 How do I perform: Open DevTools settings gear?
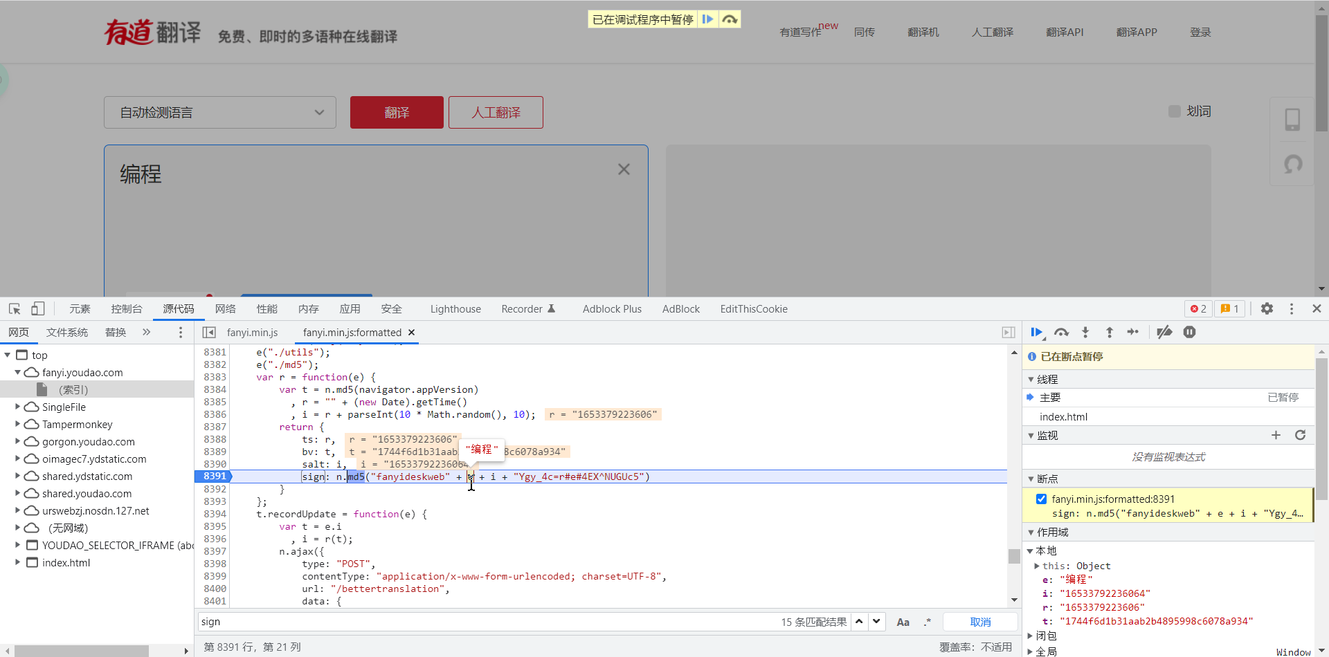pyautogui.click(x=1267, y=309)
